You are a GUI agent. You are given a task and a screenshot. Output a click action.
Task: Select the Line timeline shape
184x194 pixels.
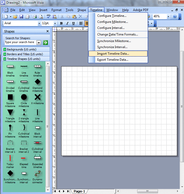tap(24, 71)
